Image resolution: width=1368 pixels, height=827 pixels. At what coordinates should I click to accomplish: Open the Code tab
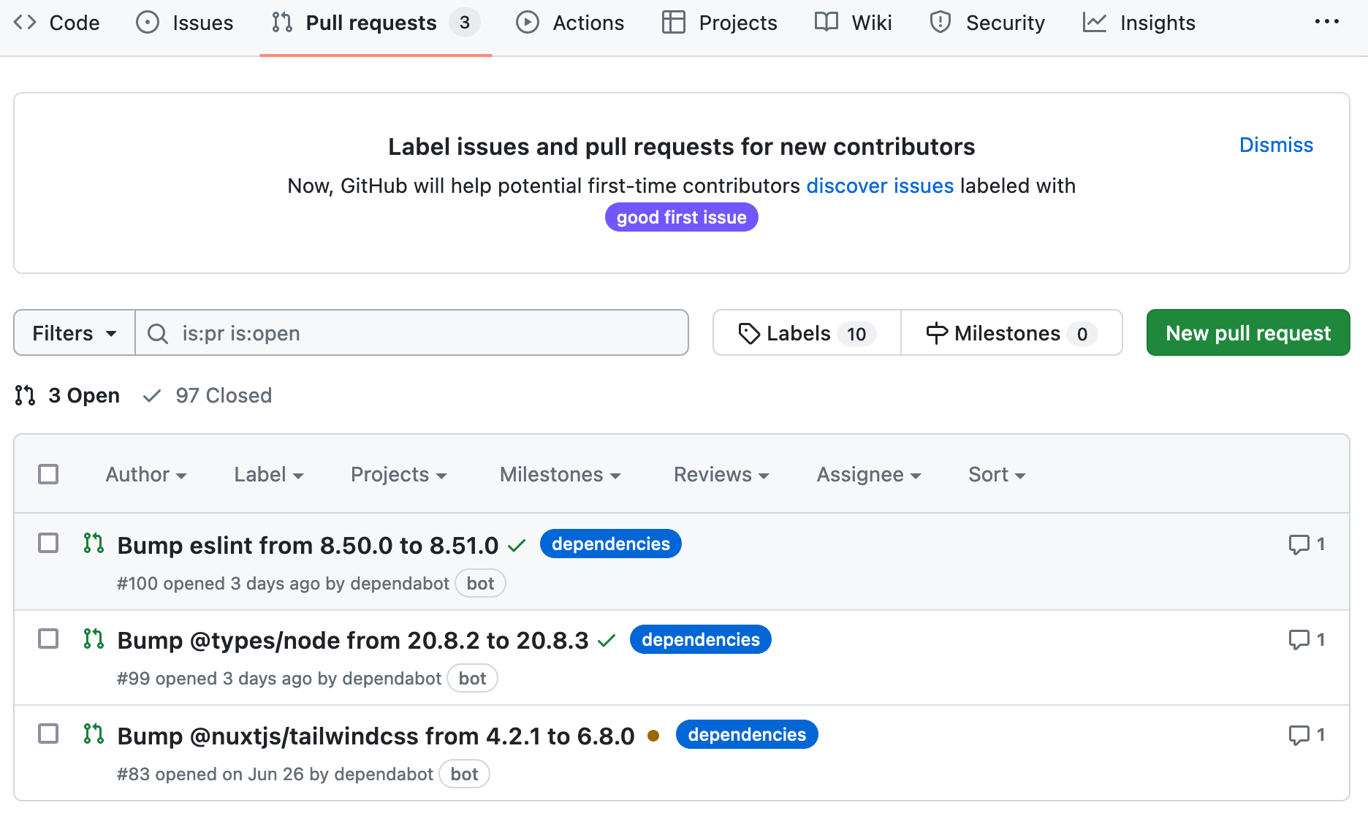click(x=57, y=23)
